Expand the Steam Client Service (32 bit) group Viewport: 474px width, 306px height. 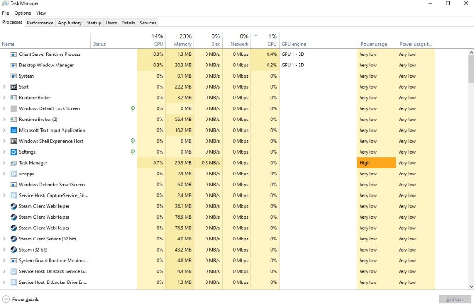tap(4, 239)
